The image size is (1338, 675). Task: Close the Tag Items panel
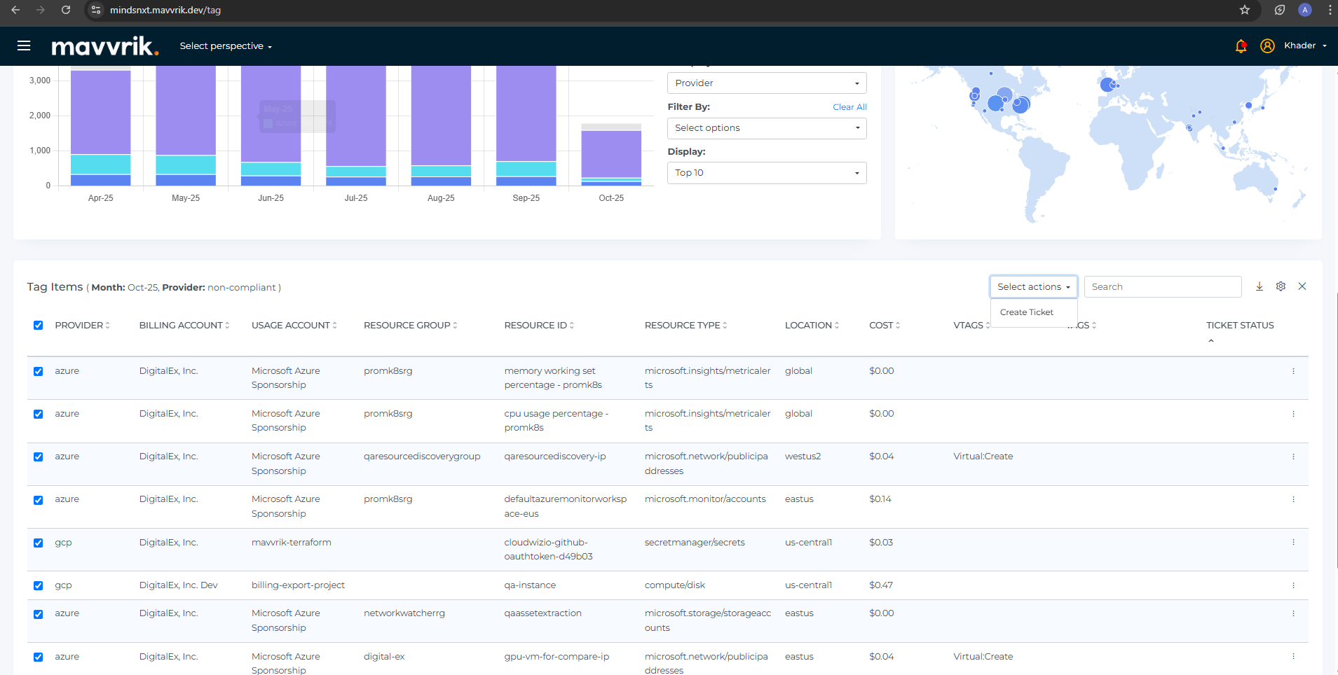click(x=1302, y=286)
